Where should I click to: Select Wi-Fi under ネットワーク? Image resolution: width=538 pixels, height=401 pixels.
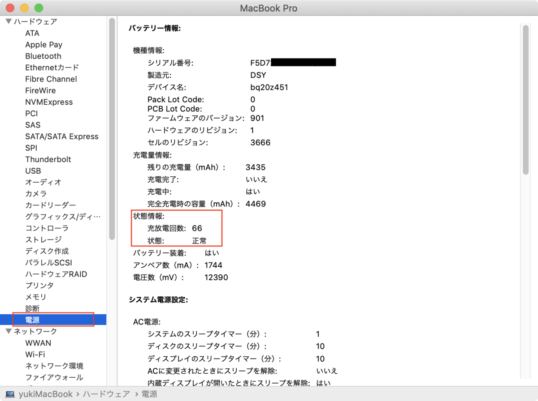[35, 354]
